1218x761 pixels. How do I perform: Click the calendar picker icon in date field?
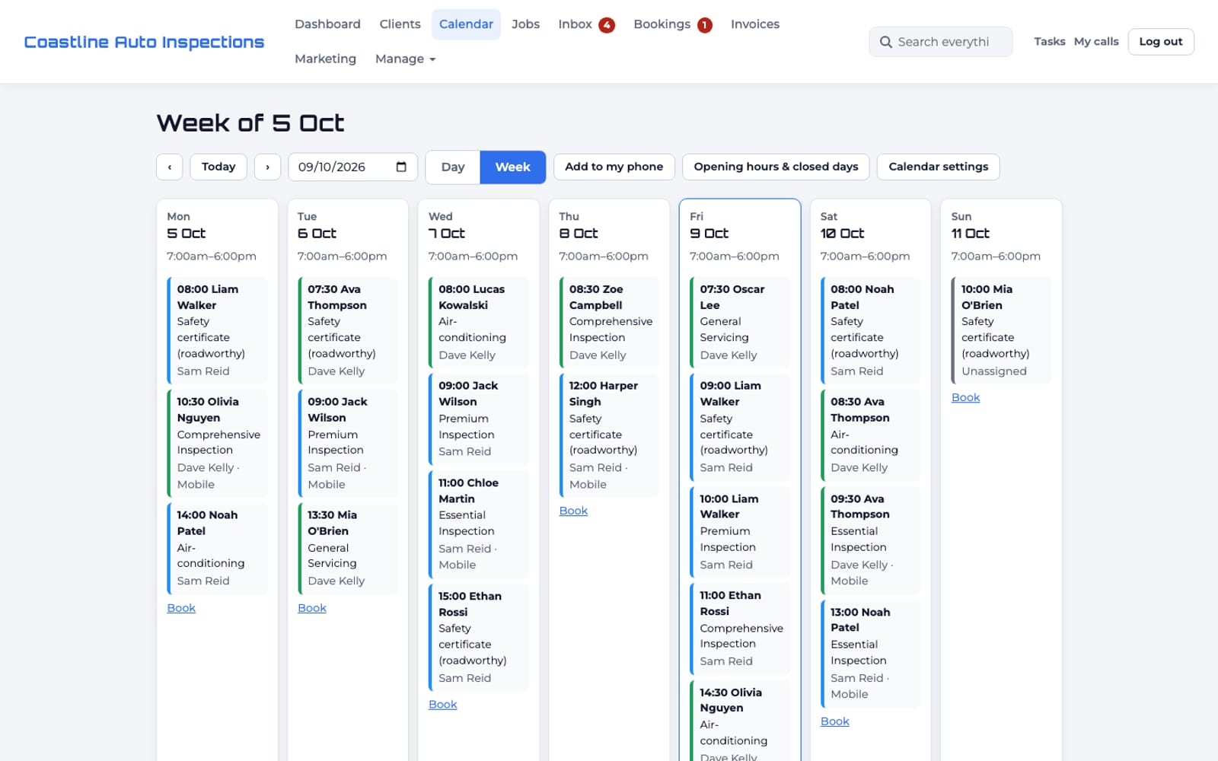tap(401, 167)
